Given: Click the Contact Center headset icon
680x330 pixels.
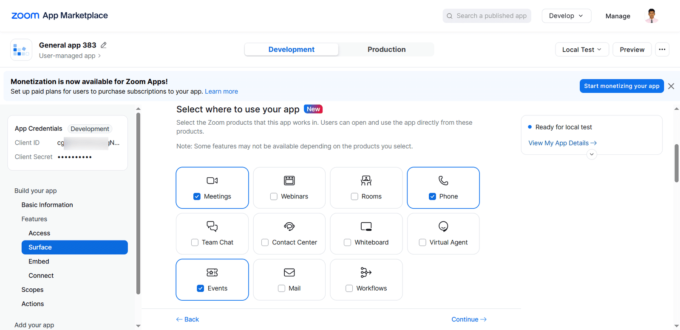Looking at the screenshot, I should [289, 227].
